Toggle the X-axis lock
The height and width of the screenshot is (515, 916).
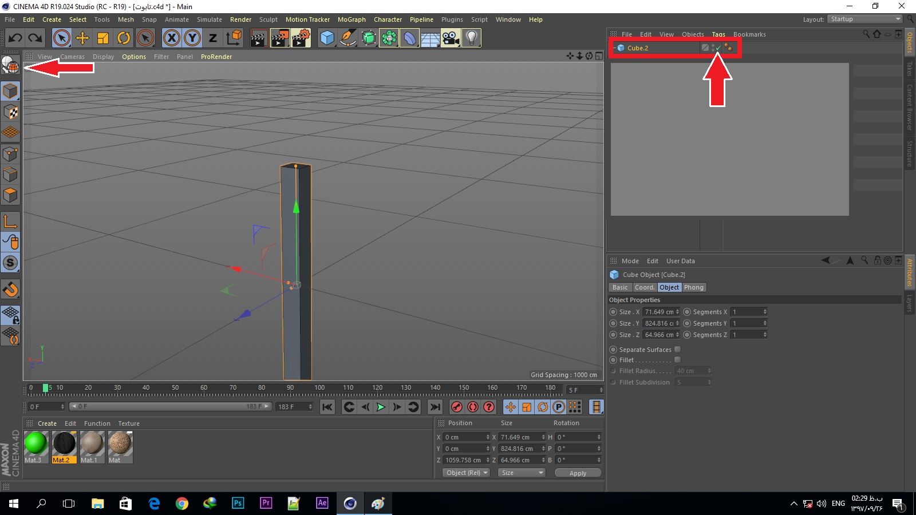[171, 38]
